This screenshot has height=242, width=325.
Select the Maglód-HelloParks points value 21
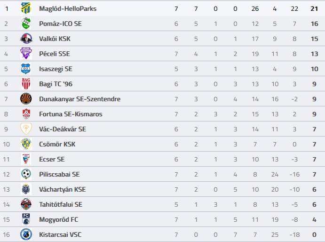(314, 8)
